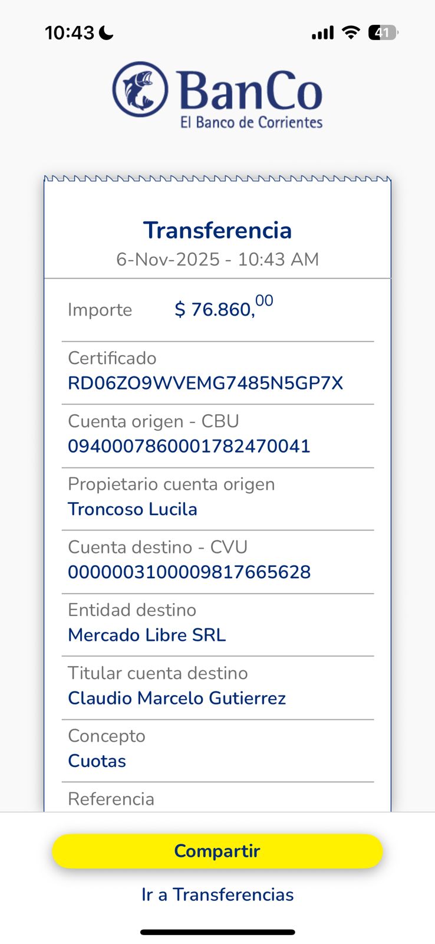Tap the battery level indicator
This screenshot has width=435, height=944.
tap(383, 32)
